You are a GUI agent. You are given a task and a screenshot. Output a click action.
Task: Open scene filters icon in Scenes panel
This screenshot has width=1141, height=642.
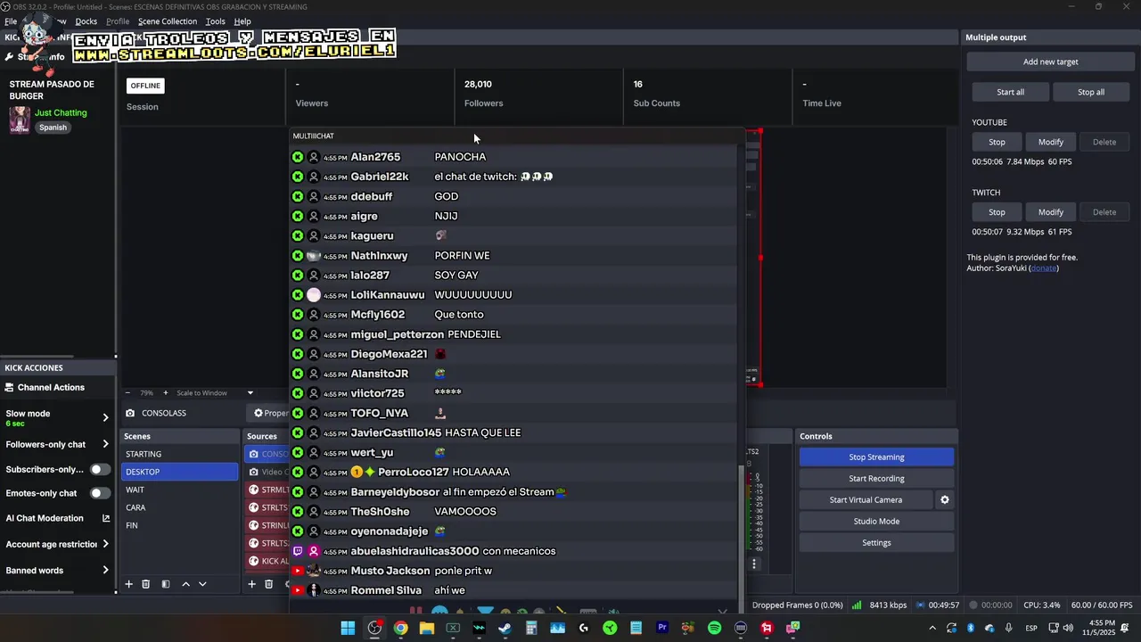pos(165,584)
